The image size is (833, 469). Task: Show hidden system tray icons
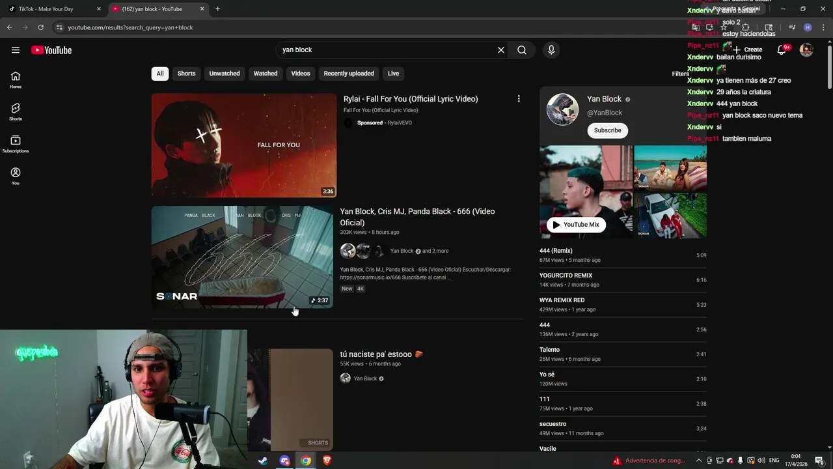pos(699,461)
